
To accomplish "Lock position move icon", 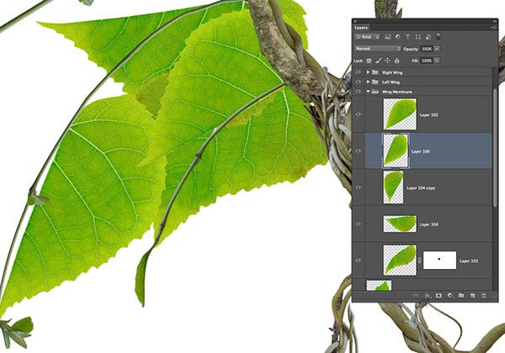I will 388,61.
